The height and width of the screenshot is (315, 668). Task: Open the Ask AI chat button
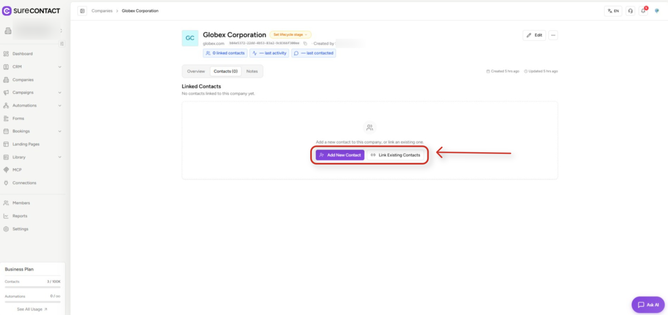point(648,304)
